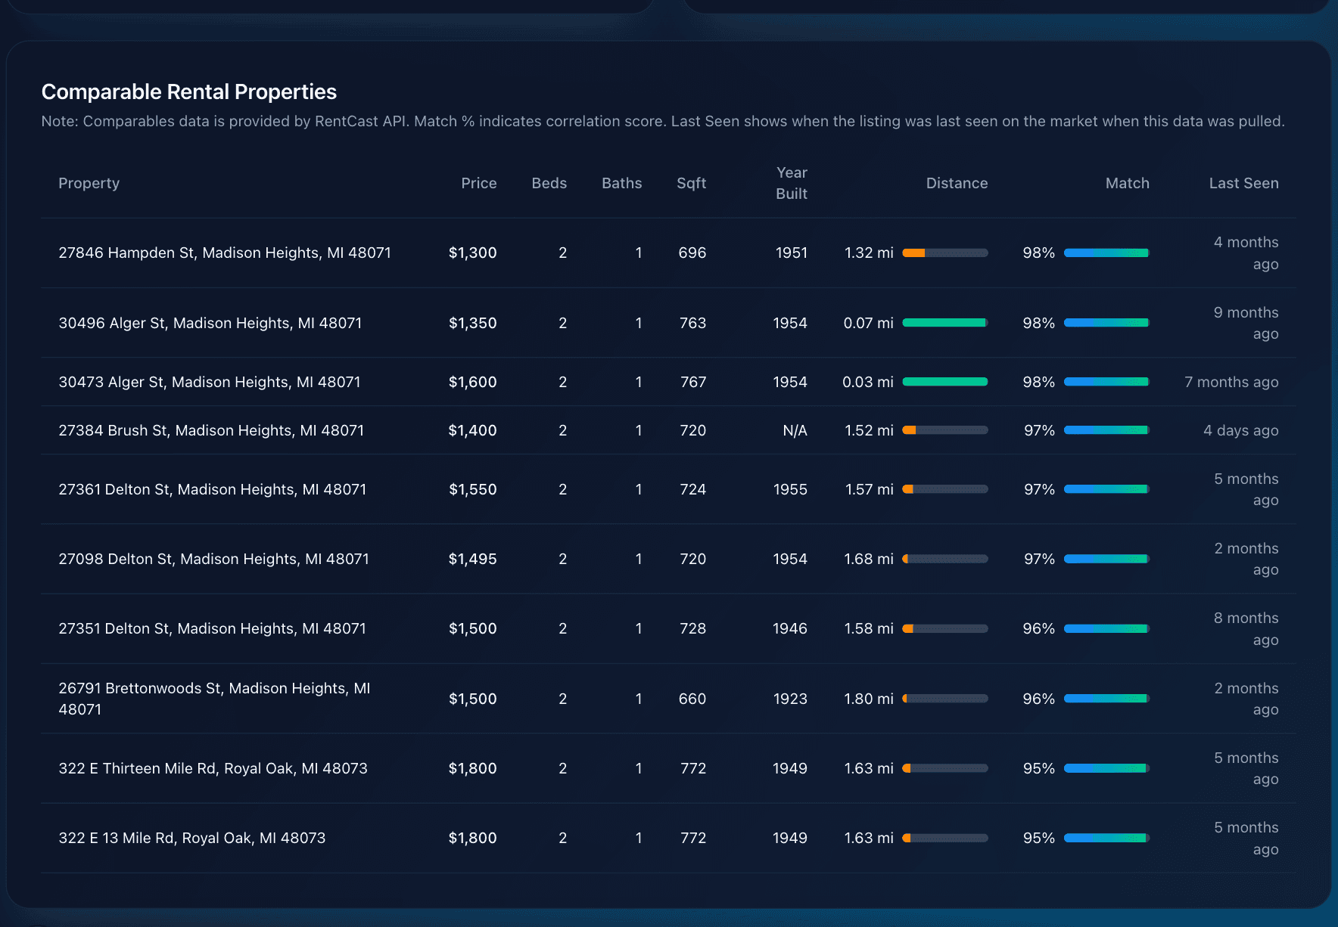Click the $1,600 price for 30473 Alger St
Image resolution: width=1338 pixels, height=927 pixels.
tap(472, 382)
